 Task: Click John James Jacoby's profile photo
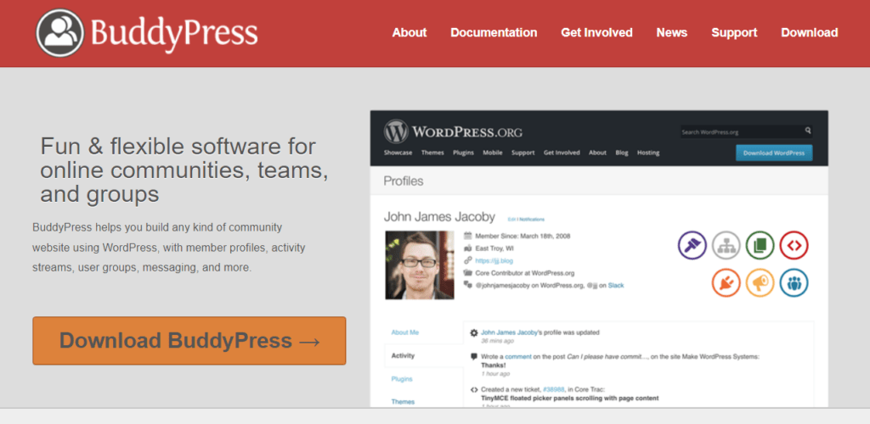tap(419, 265)
